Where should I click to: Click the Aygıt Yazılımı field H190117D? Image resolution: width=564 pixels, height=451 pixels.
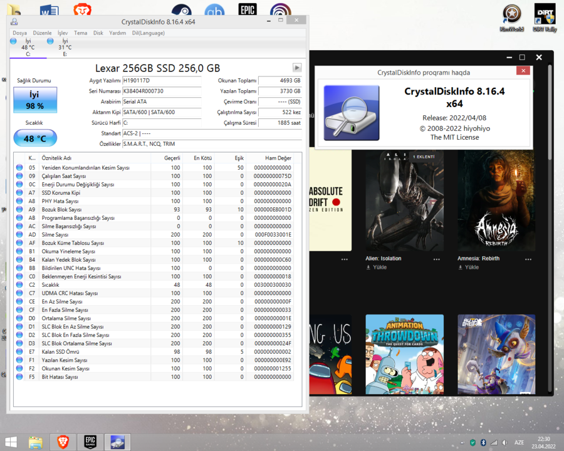[162, 81]
